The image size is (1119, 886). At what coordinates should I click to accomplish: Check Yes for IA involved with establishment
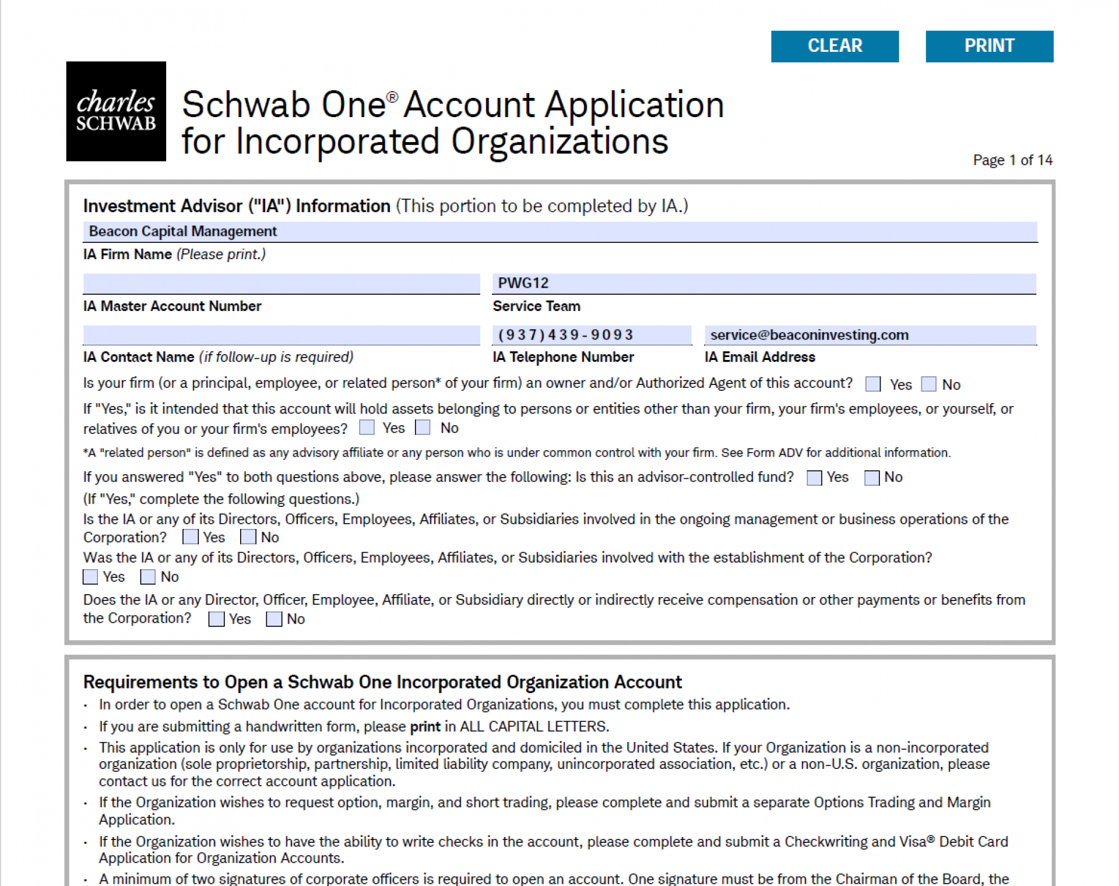(x=90, y=577)
